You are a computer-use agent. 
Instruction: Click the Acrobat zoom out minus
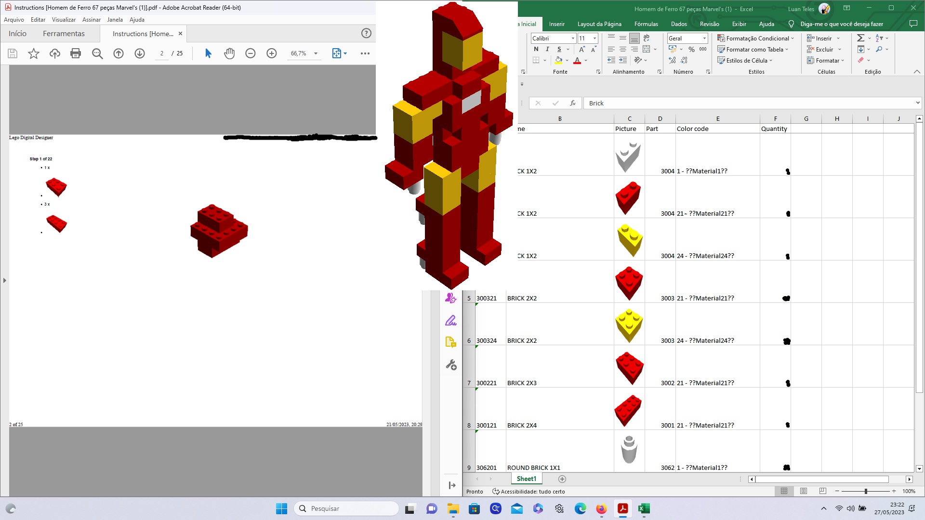pos(251,53)
